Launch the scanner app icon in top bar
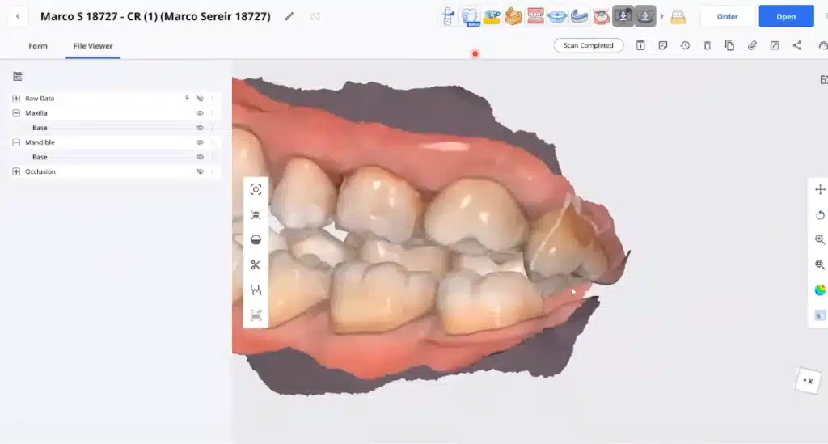Viewport: 828px width, 444px height. 448,16
